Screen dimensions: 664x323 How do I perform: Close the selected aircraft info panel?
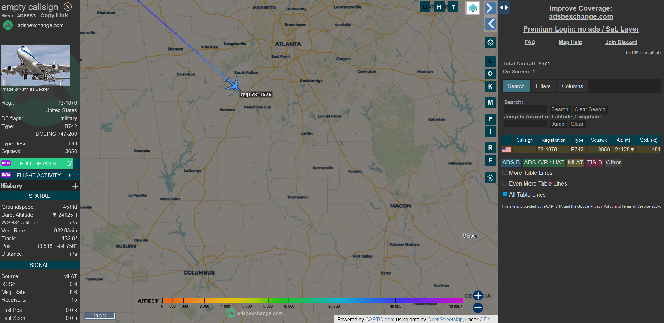(68, 7)
